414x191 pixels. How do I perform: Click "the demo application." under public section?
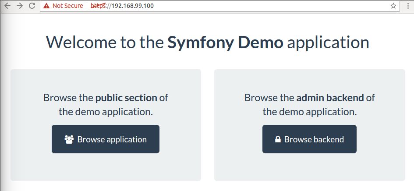[106, 111]
